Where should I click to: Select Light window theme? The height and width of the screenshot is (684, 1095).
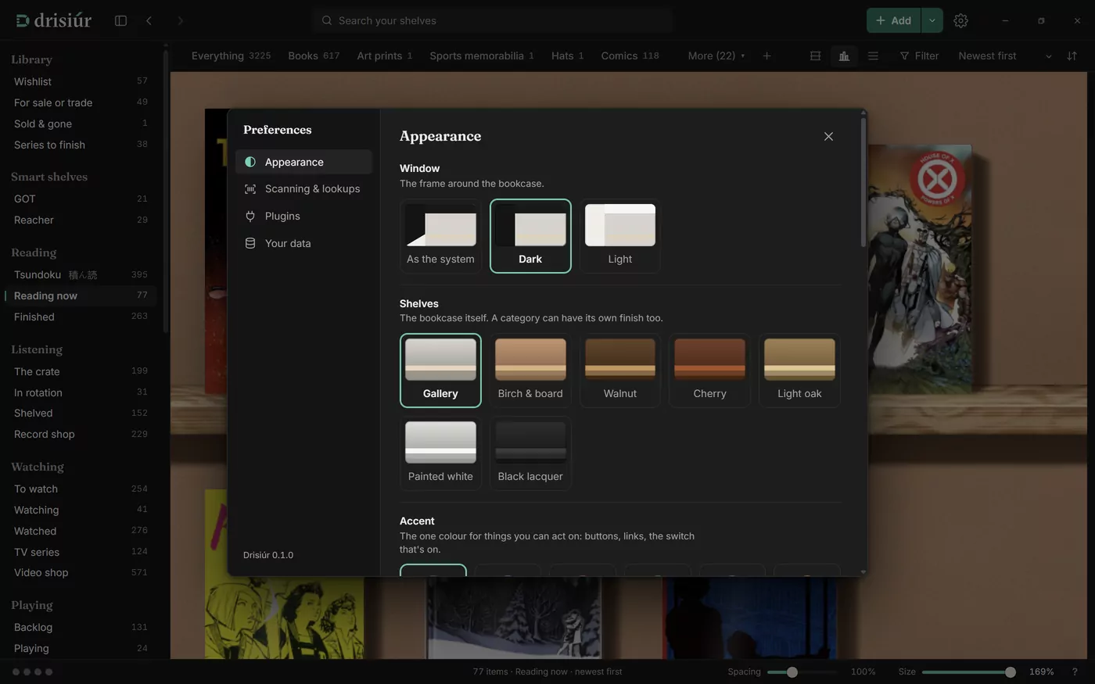coord(620,236)
